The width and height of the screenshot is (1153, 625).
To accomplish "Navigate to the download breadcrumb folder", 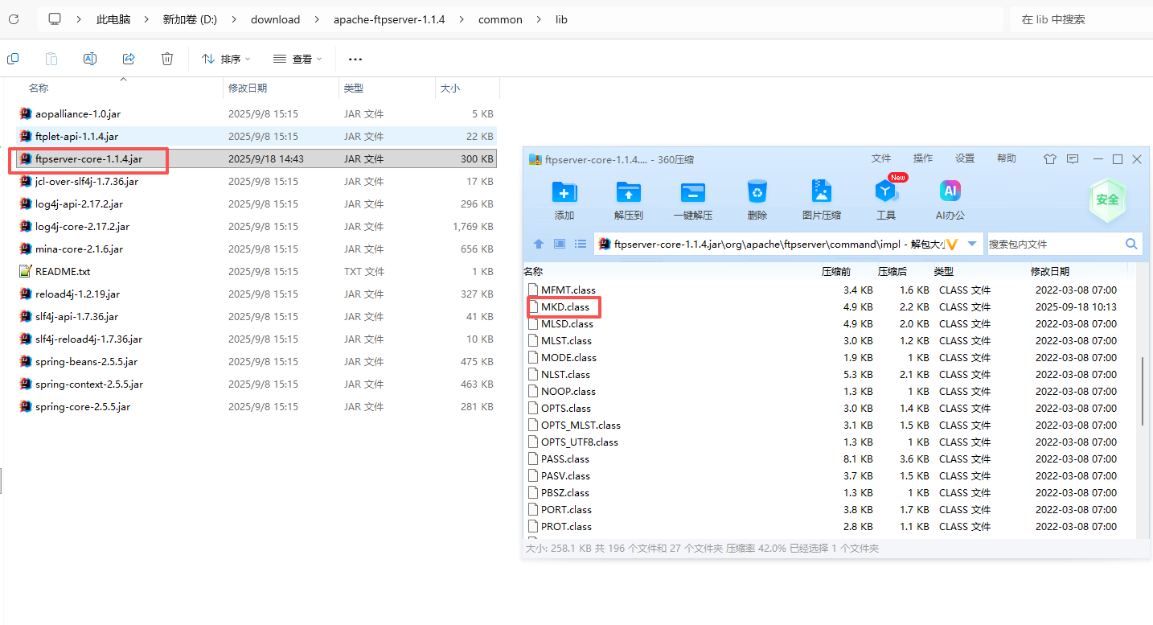I will pyautogui.click(x=275, y=19).
